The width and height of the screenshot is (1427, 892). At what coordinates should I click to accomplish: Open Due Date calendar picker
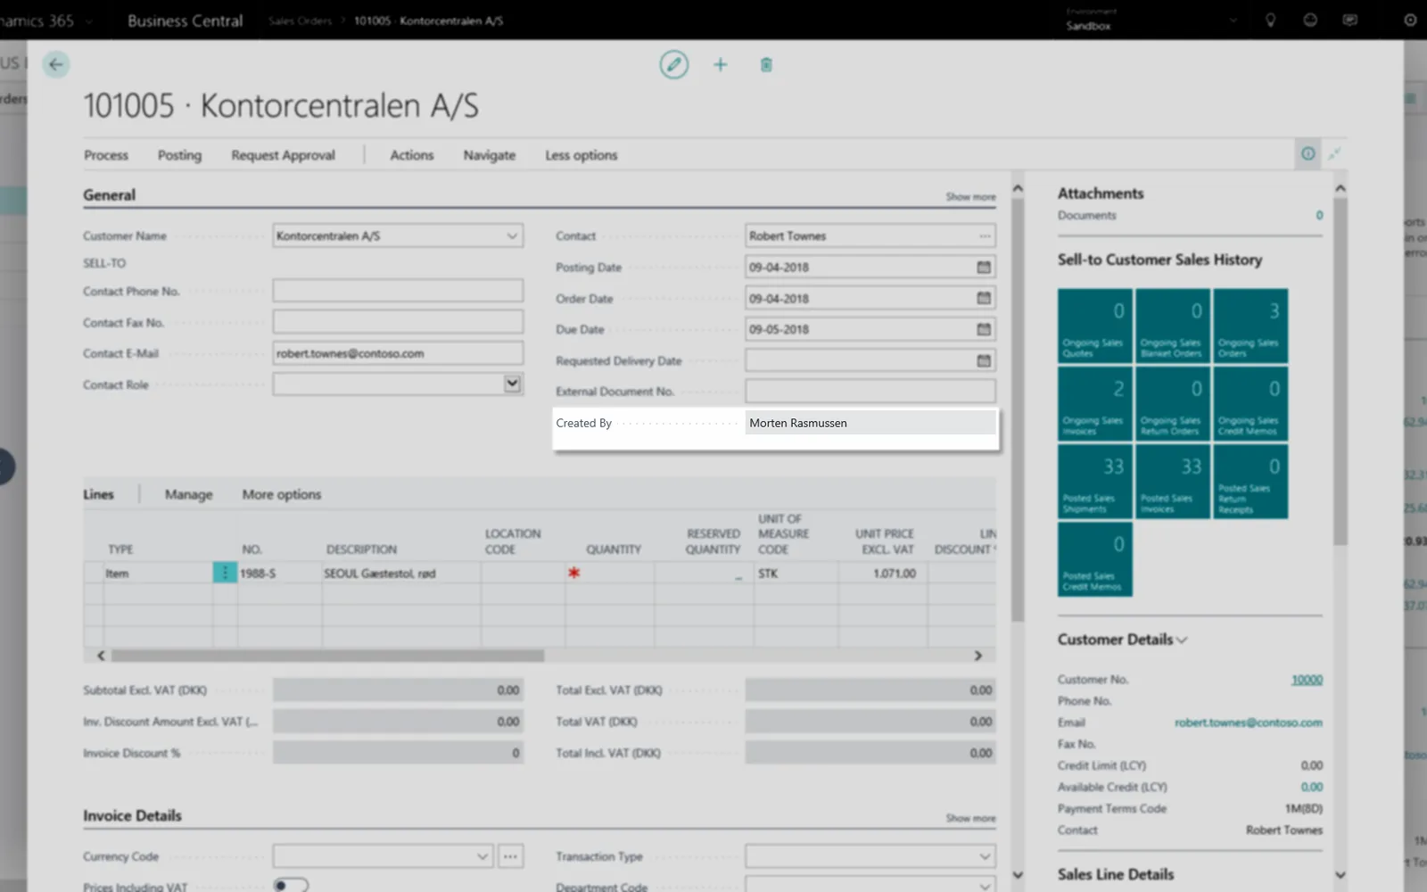(x=984, y=329)
